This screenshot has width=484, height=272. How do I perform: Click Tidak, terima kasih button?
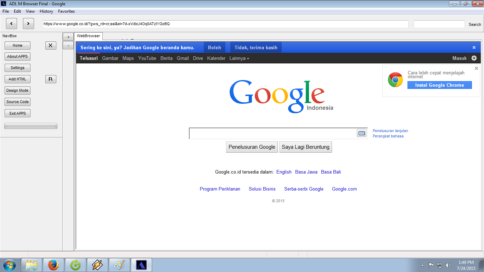[x=256, y=47]
